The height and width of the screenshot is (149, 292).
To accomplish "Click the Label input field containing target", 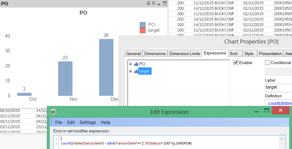I will click(x=278, y=87).
